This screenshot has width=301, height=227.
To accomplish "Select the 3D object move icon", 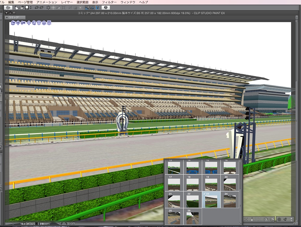I will point(29,23).
